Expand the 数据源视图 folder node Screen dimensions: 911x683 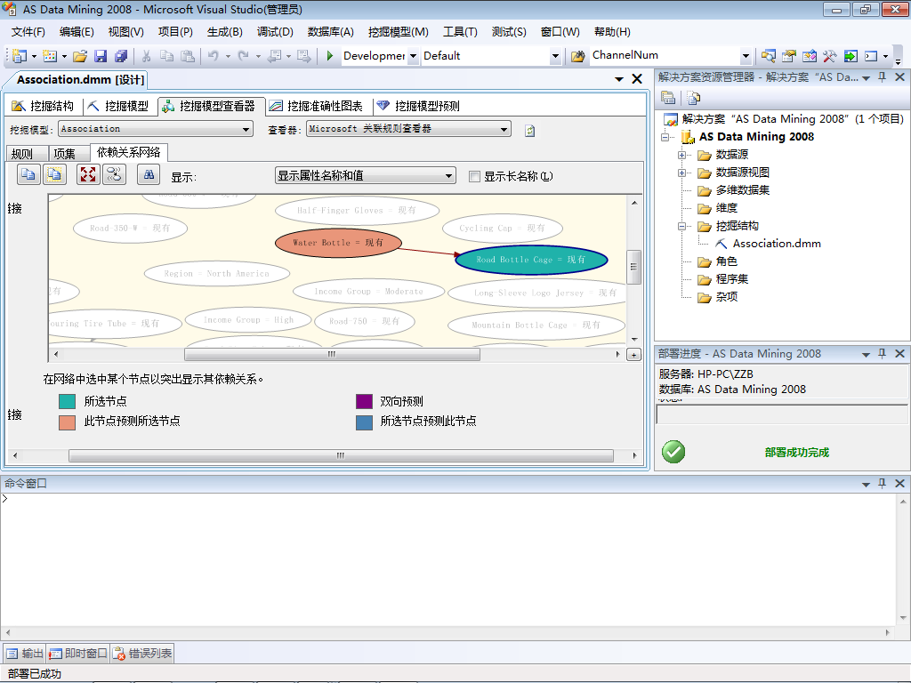click(x=682, y=173)
